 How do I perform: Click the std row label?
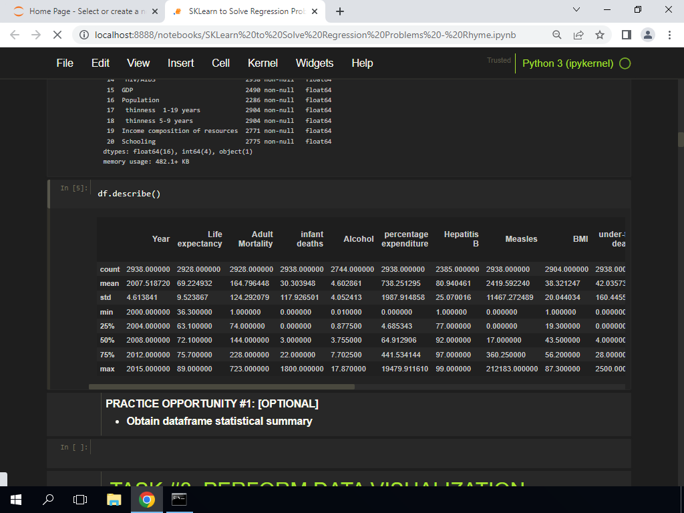point(106,297)
